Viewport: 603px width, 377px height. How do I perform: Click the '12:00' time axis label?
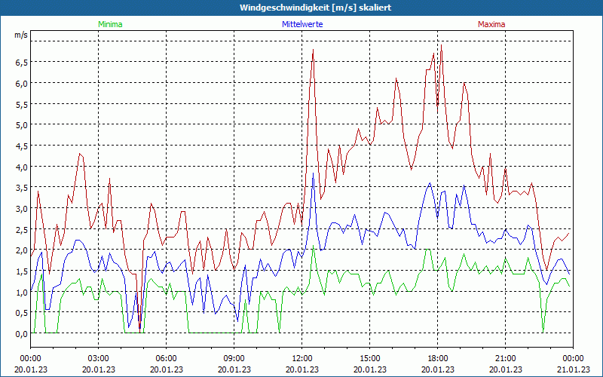coord(302,359)
